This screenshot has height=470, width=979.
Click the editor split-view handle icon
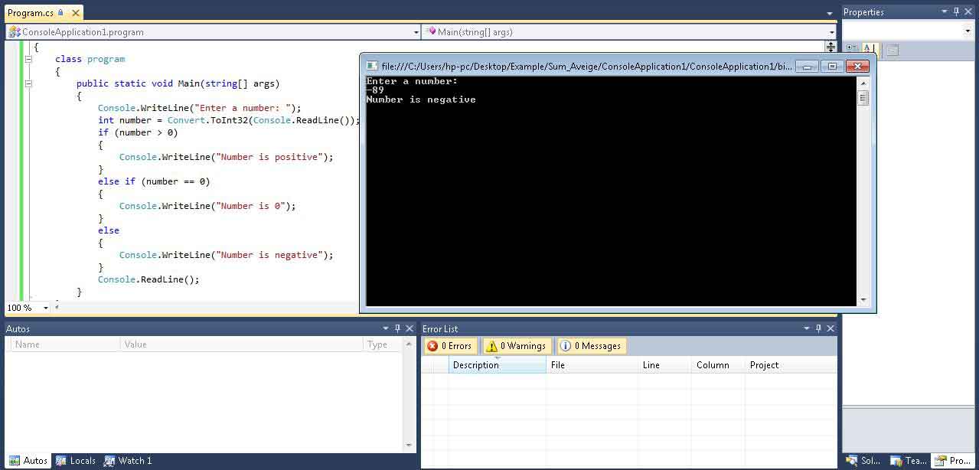tap(831, 47)
